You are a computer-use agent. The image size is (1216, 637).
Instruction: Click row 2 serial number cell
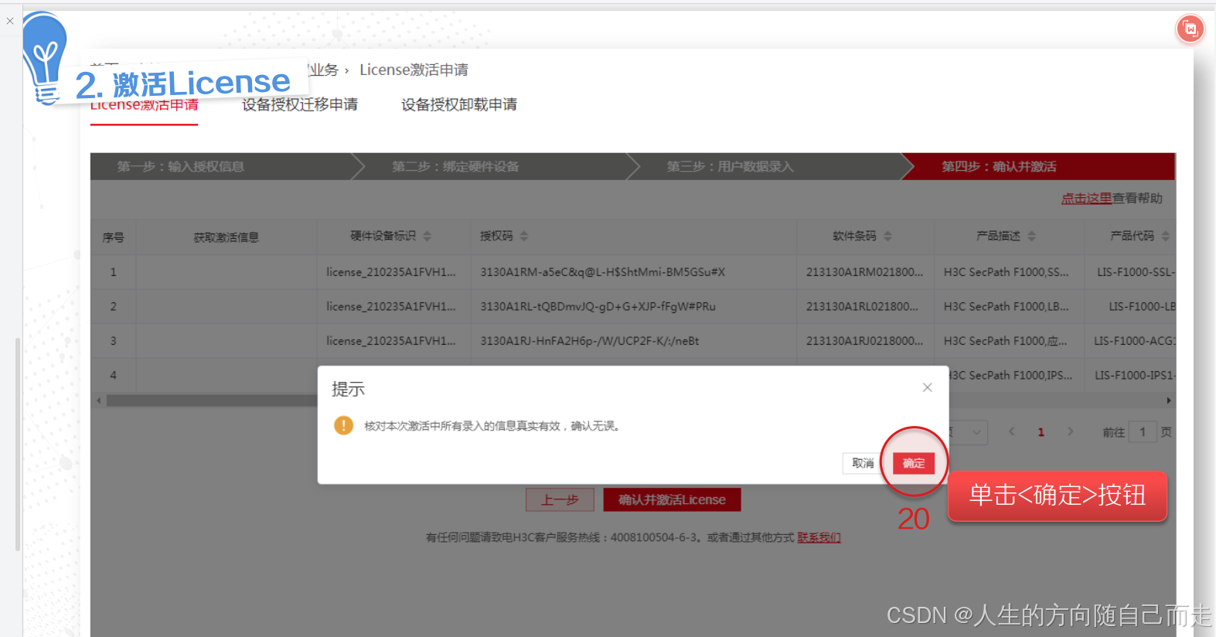pos(113,306)
